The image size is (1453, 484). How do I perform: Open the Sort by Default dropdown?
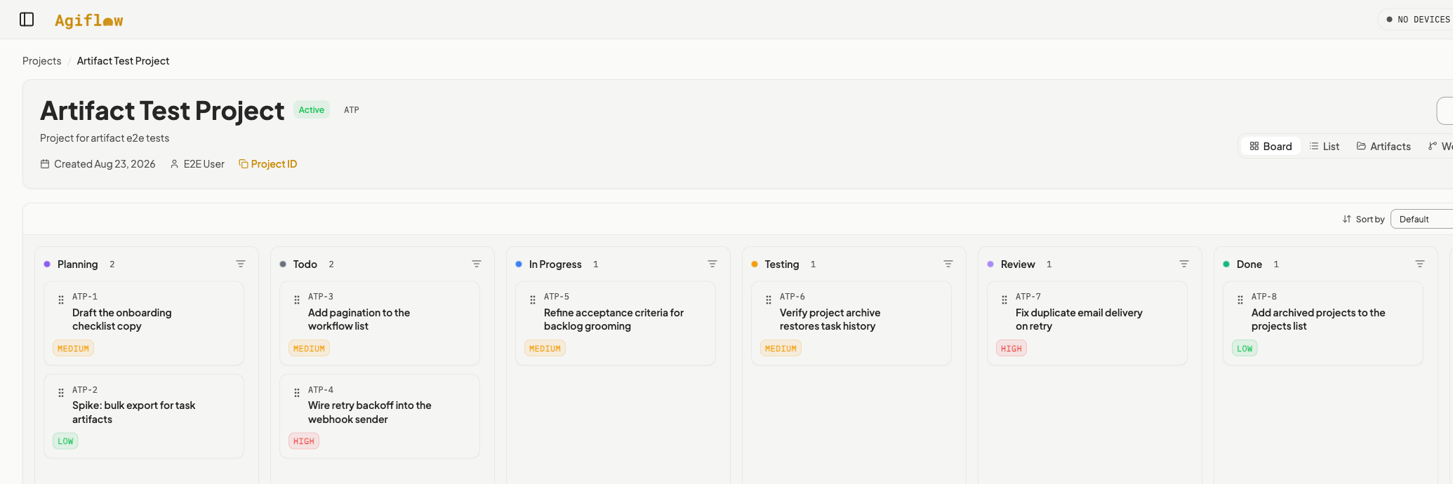point(1421,219)
